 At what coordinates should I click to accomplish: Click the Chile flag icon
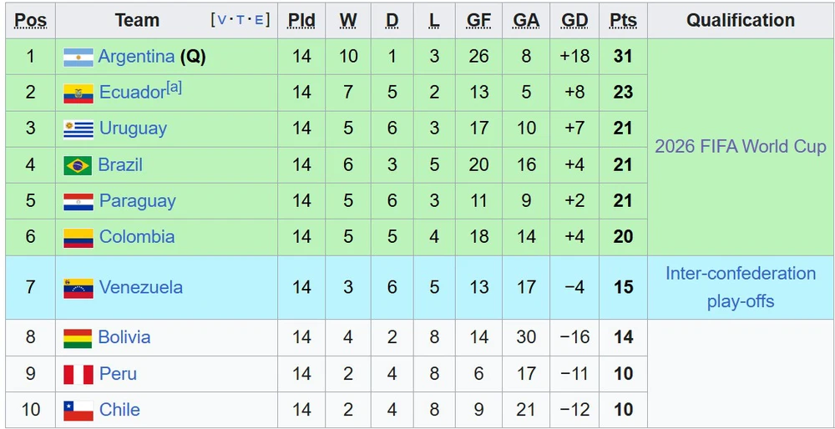pos(78,411)
